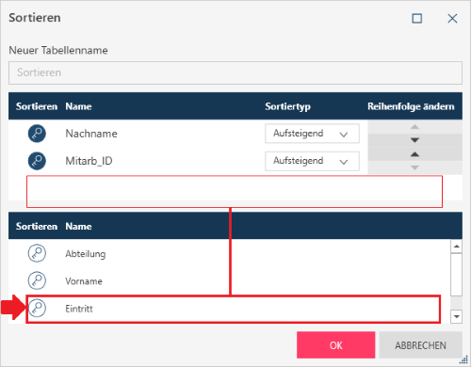Remove Nachname sort key icon

(x=37, y=134)
